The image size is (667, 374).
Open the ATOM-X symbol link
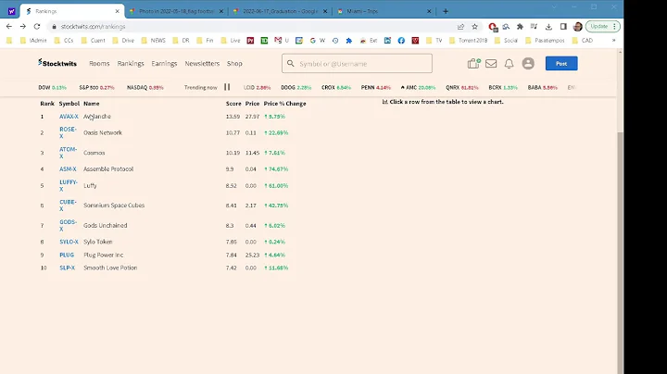point(68,153)
